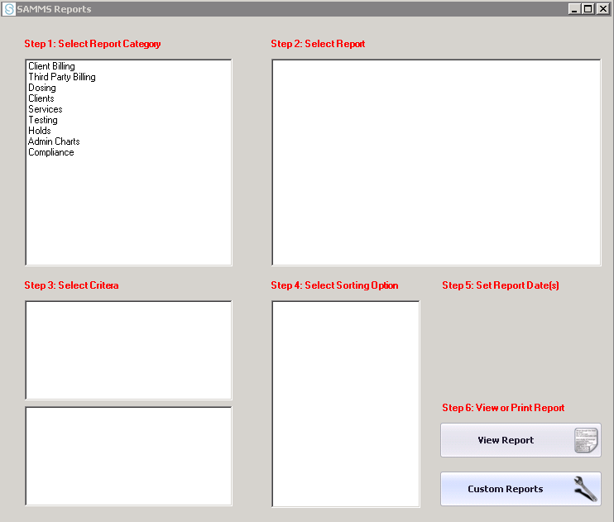
Task: Click inside the Select Report list box
Action: (x=436, y=162)
